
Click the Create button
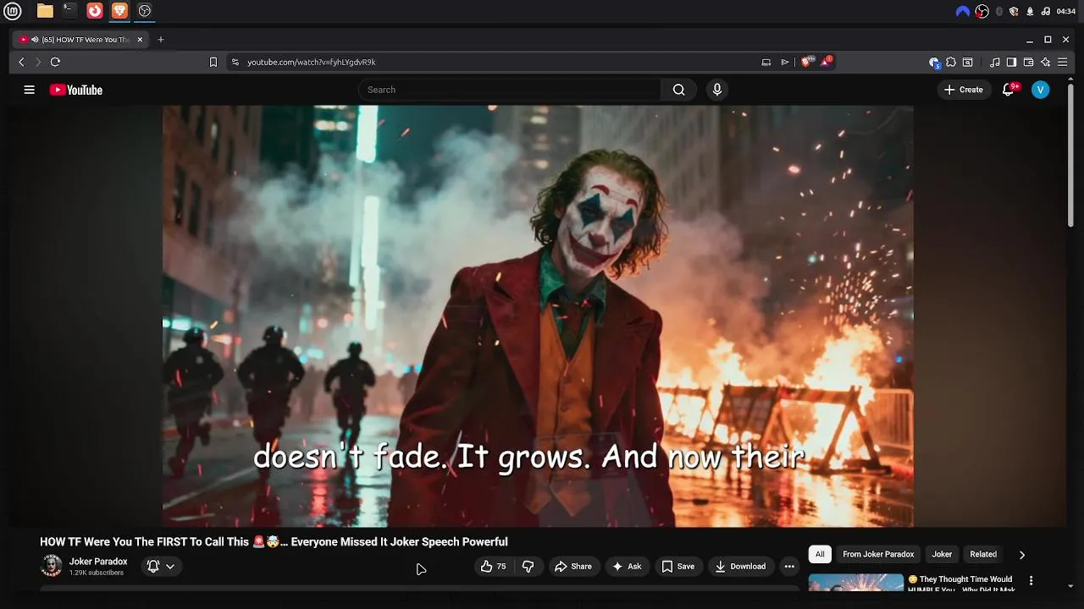[964, 90]
